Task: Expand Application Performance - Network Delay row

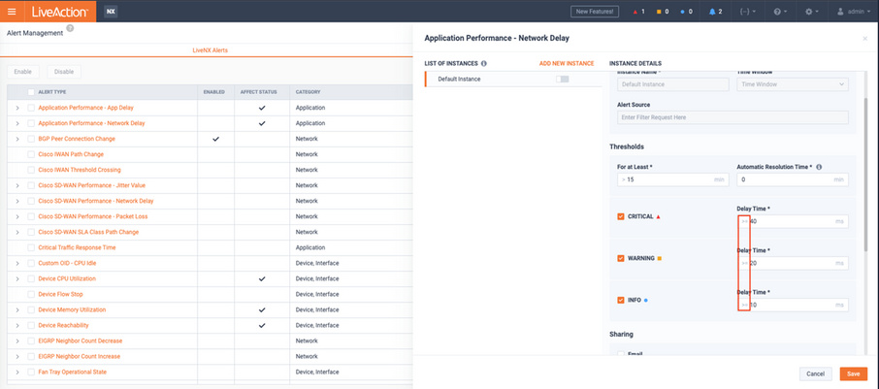Action: tap(17, 123)
